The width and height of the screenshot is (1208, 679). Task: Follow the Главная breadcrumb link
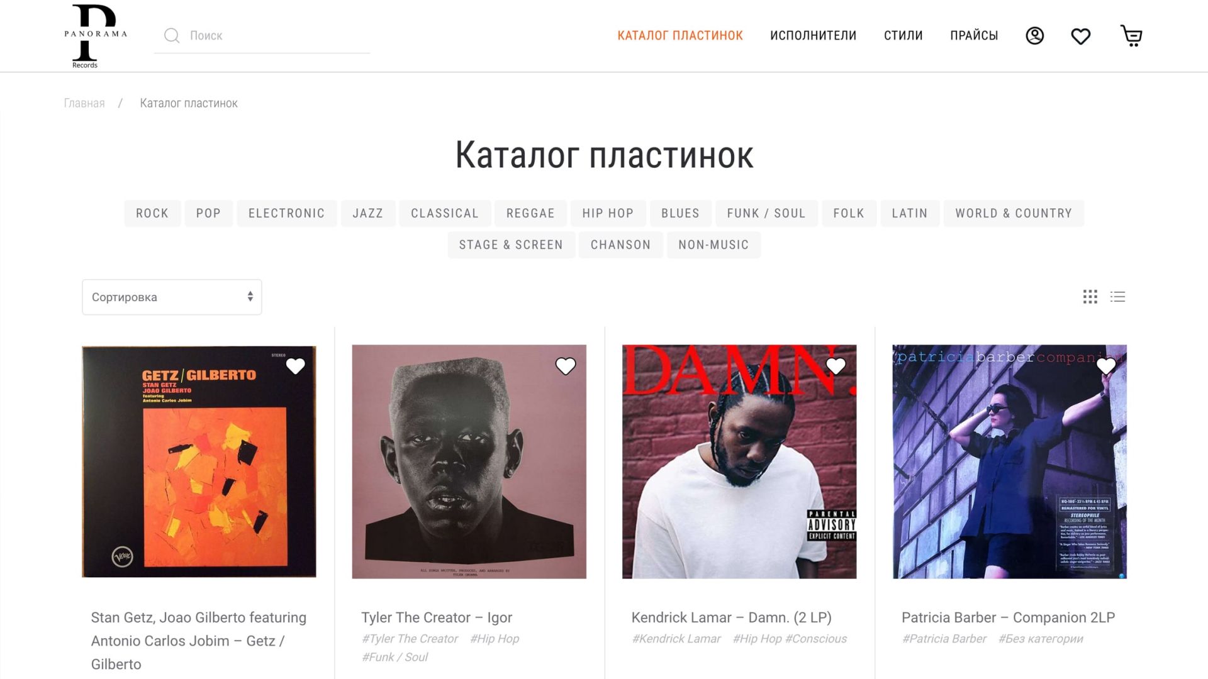pos(84,103)
